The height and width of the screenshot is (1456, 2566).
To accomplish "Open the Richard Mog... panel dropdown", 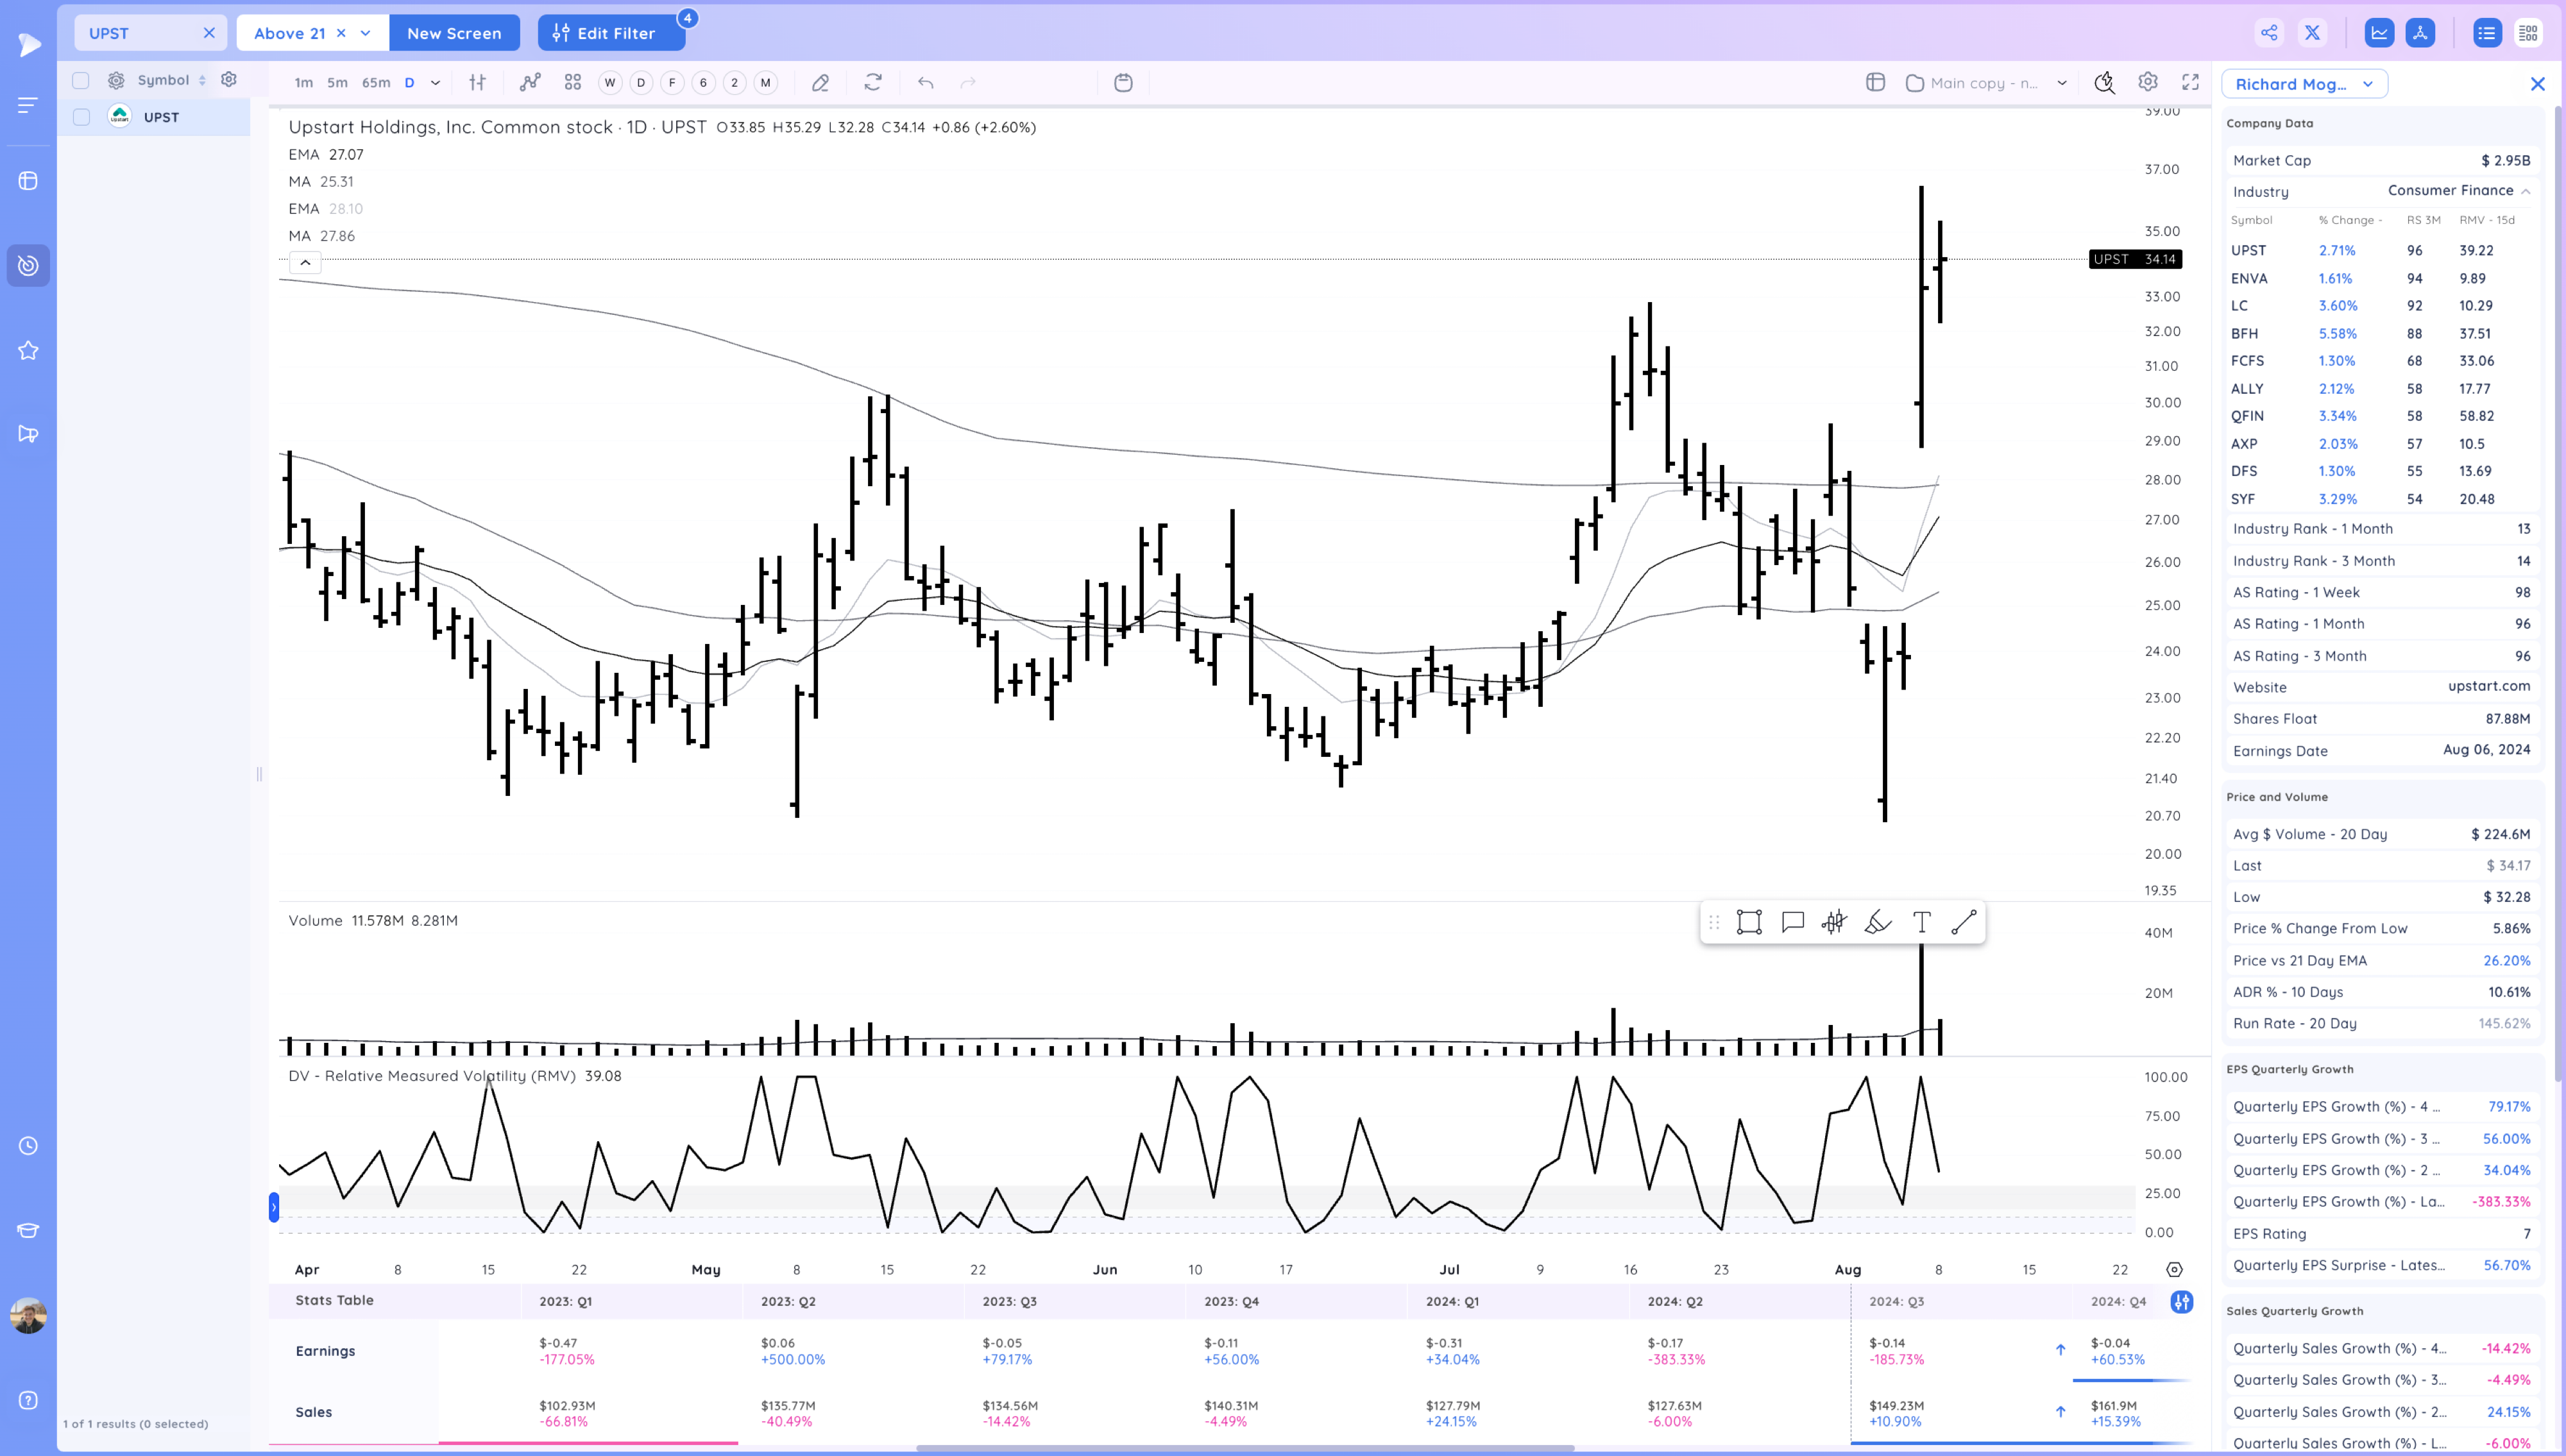I will tap(2304, 84).
